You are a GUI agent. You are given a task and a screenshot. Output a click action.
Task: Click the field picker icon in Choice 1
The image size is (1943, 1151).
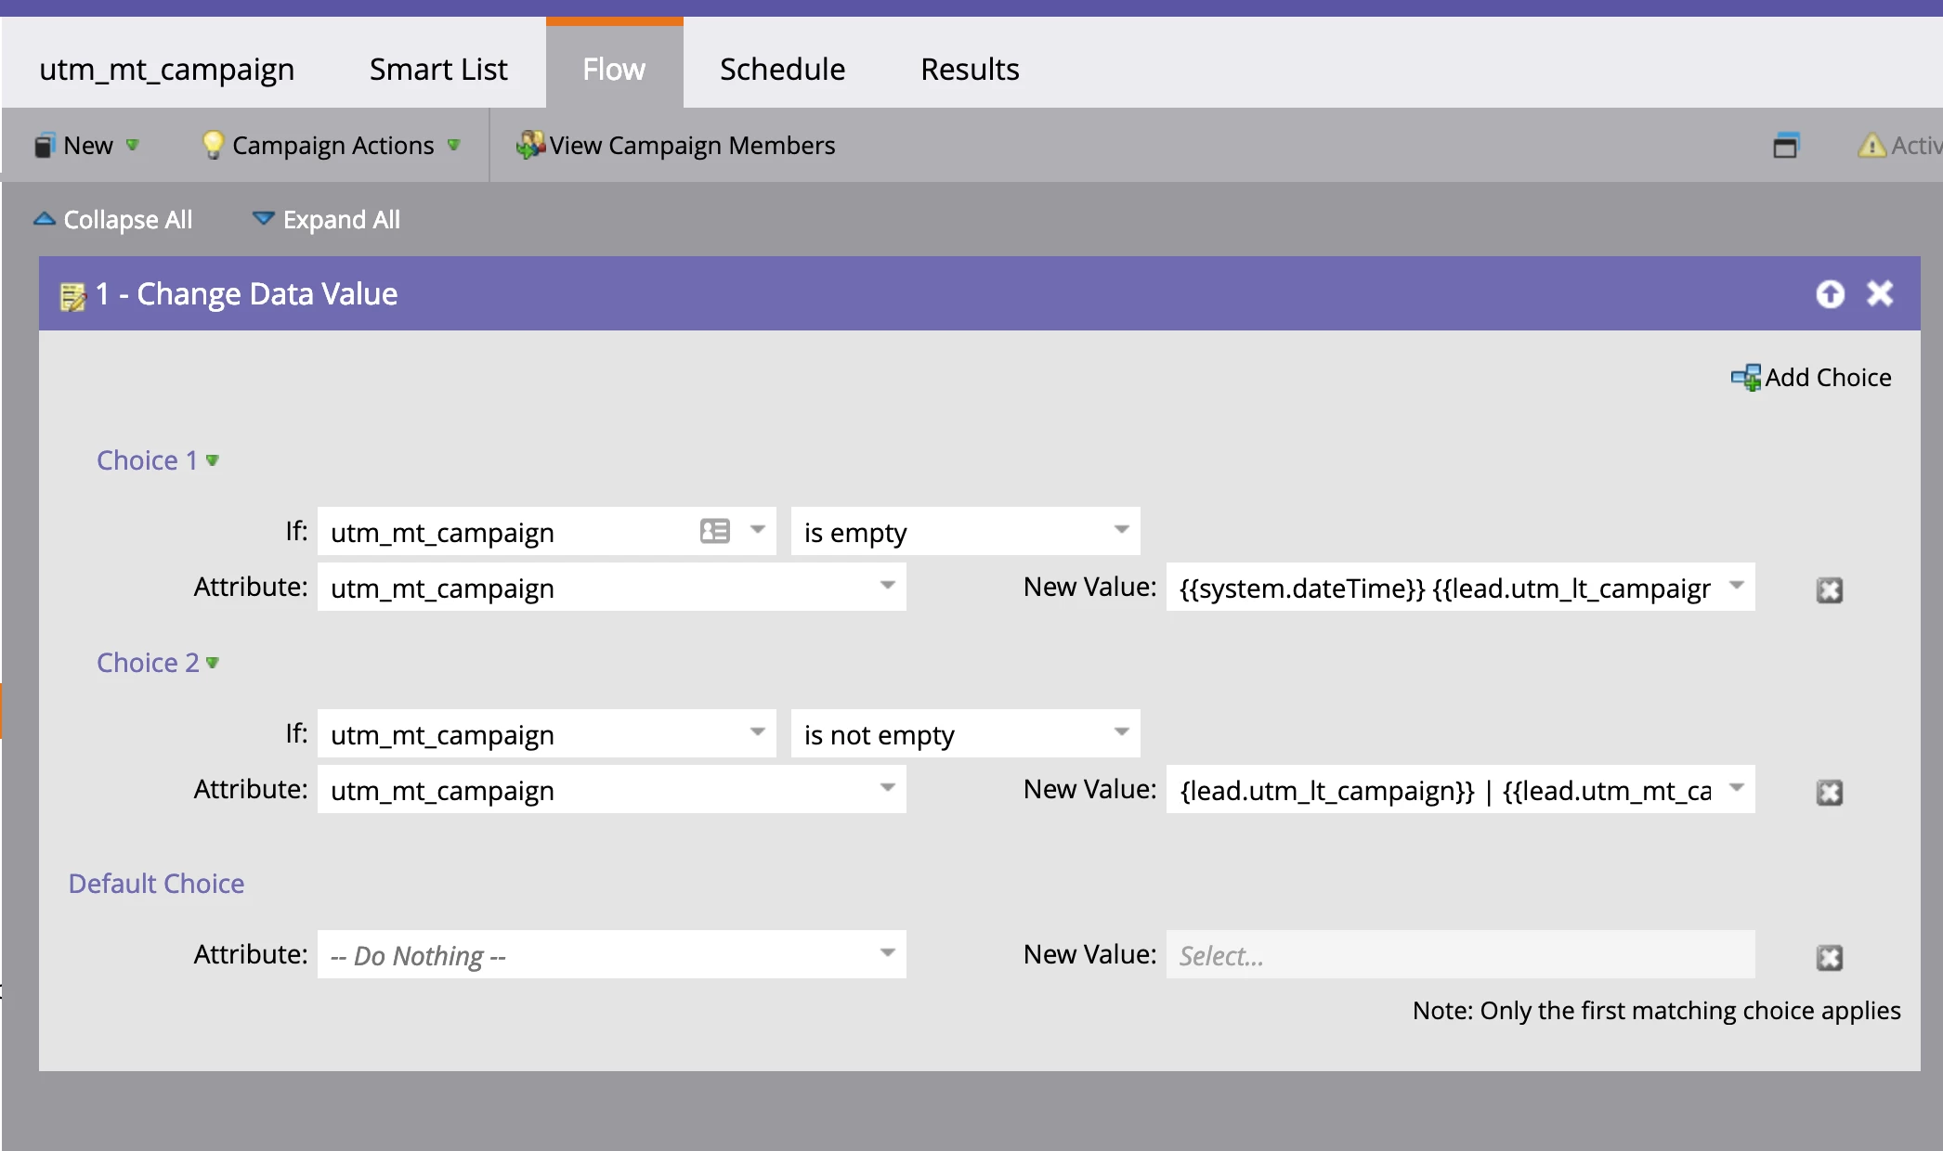click(x=714, y=531)
